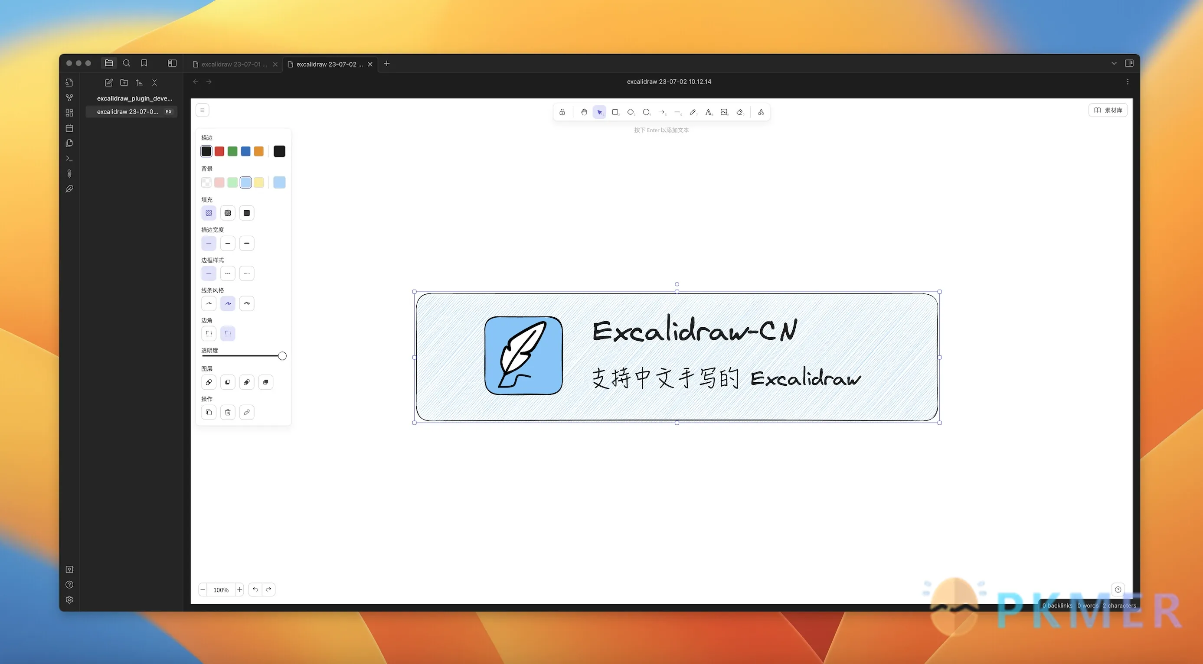Image resolution: width=1203 pixels, height=664 pixels.
Task: Choose the transparent background swatch
Action: [x=206, y=182]
